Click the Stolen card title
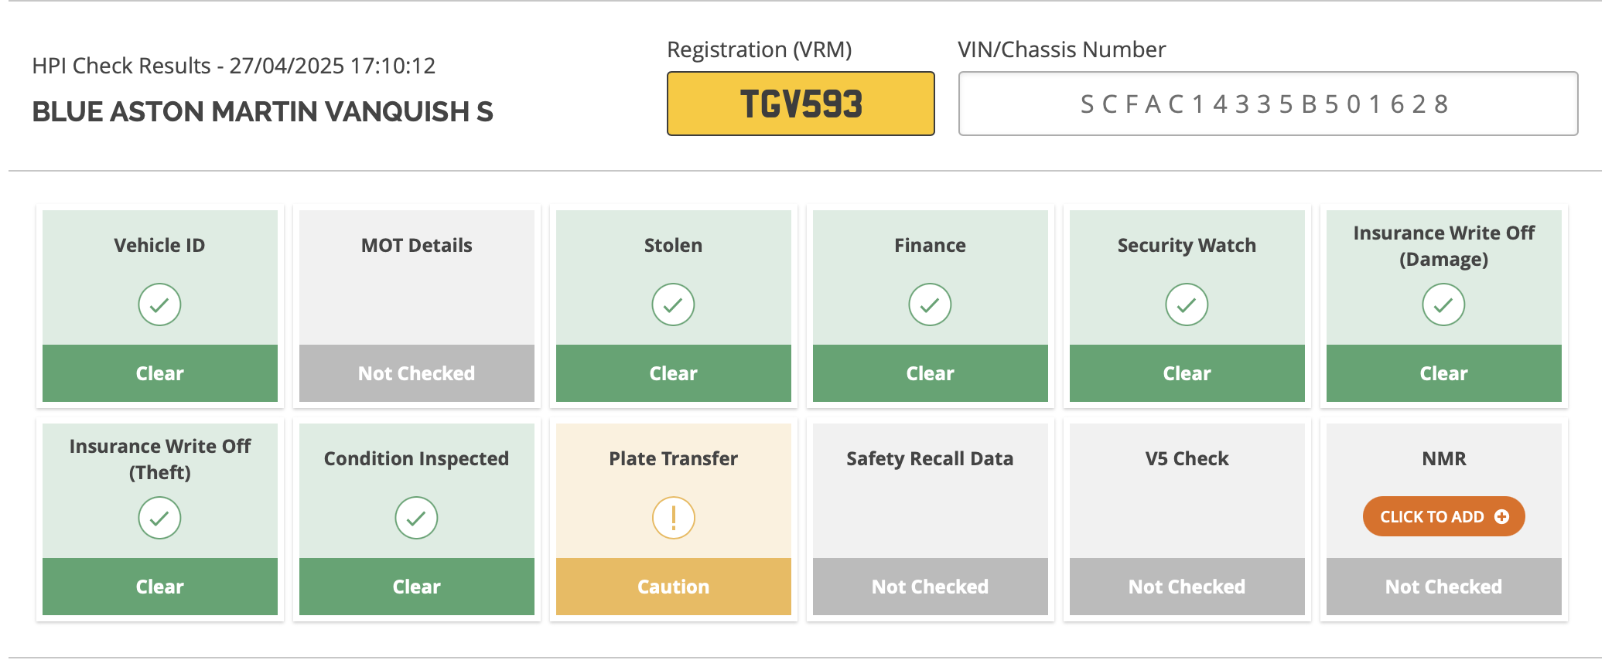Image resolution: width=1612 pixels, height=660 pixels. [673, 245]
